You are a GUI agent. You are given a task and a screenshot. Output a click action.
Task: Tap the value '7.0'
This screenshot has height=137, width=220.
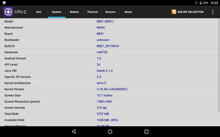point(99,58)
